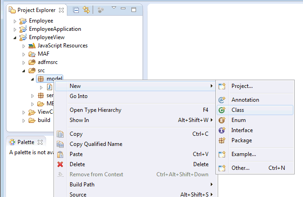
Task: Click the Employee project icon
Action: (23, 21)
